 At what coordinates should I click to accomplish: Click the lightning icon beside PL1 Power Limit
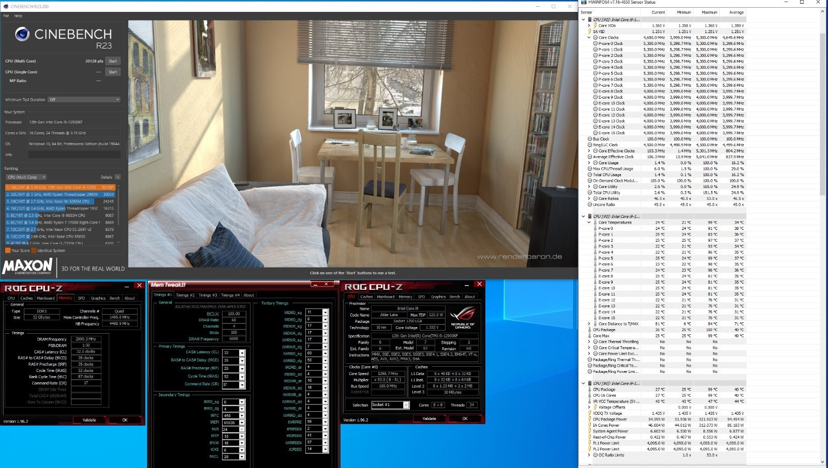coord(589,443)
